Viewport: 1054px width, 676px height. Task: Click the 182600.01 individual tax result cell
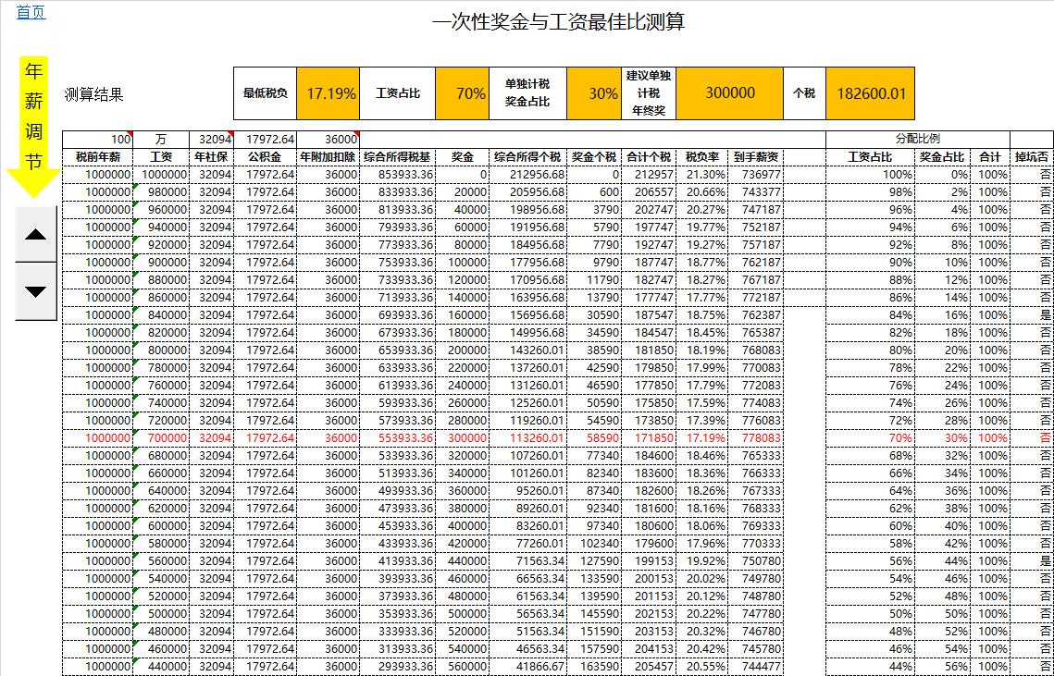[x=870, y=93]
